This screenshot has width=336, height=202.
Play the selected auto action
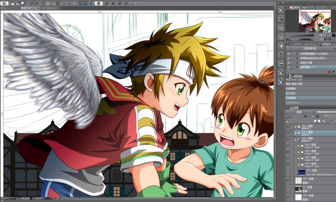(x=334, y=72)
